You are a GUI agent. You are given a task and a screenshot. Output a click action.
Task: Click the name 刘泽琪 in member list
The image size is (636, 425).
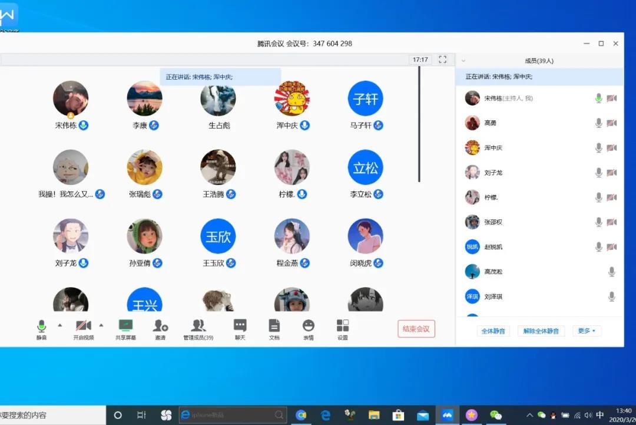493,296
